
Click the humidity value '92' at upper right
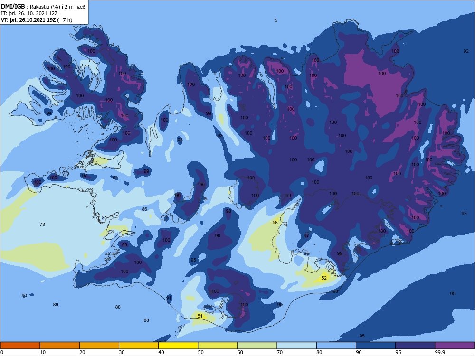coord(466,51)
